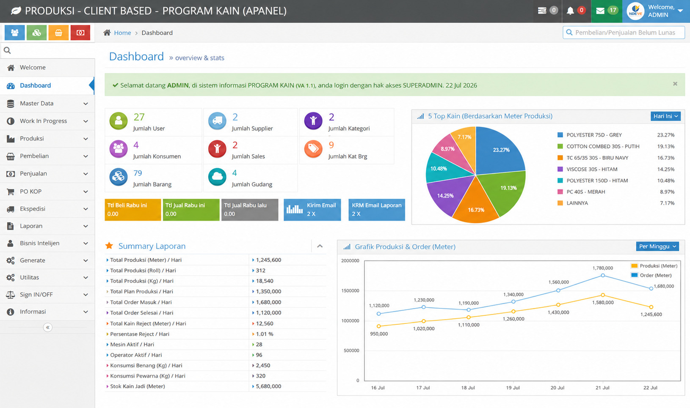Click the green cubes shortcut icon
This screenshot has height=408, width=690.
[36, 33]
